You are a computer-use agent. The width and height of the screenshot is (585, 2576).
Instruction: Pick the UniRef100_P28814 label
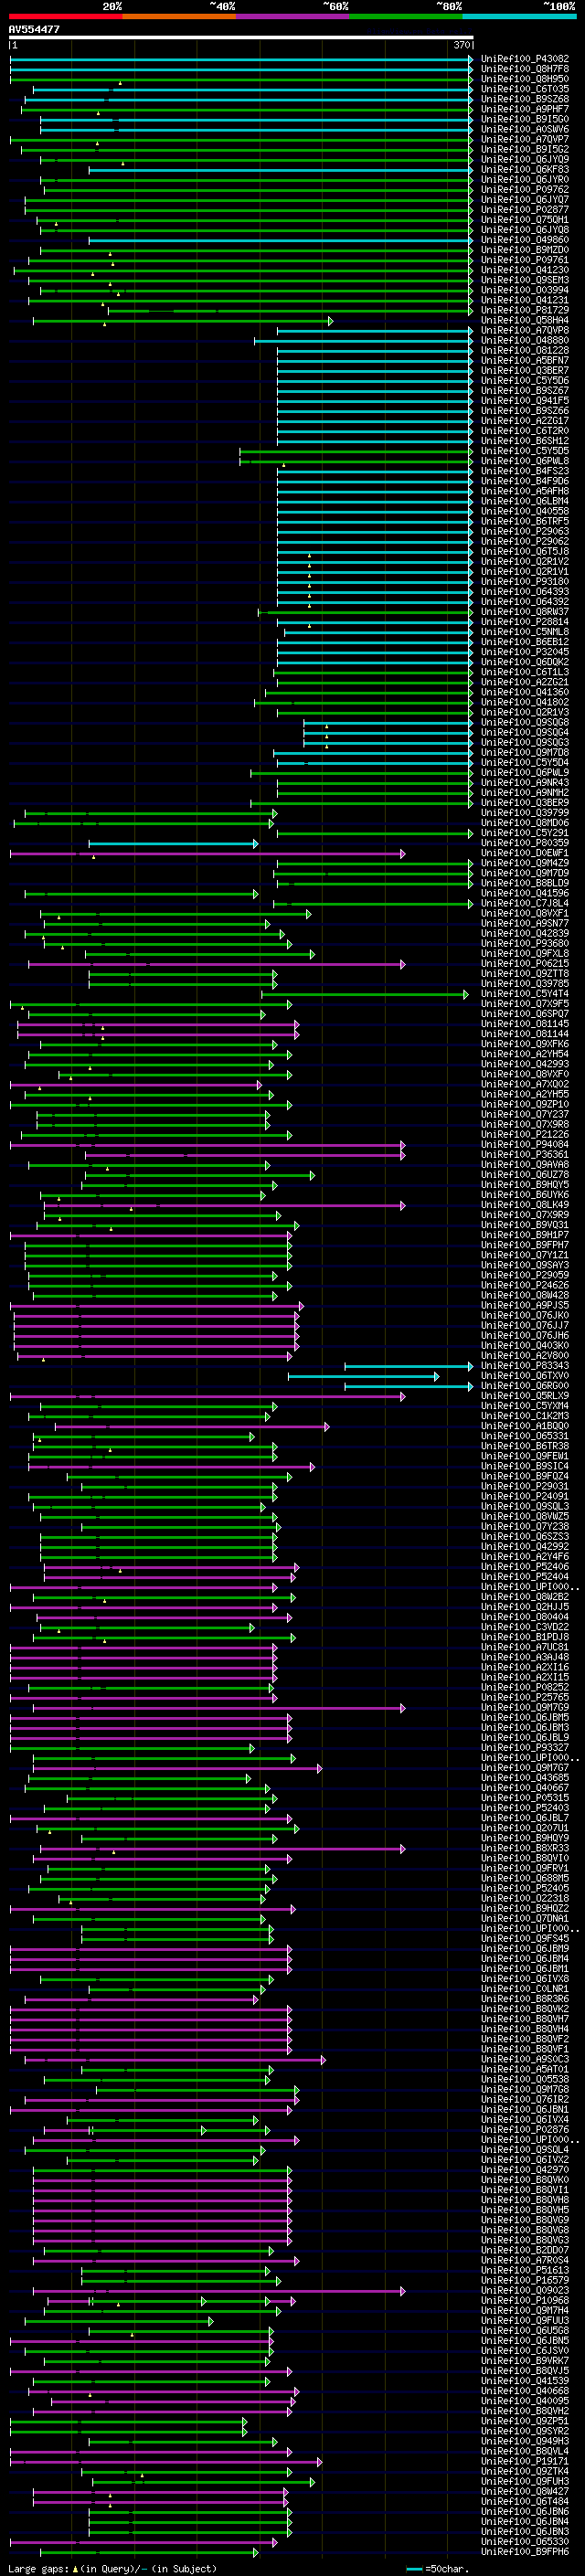[x=525, y=621]
